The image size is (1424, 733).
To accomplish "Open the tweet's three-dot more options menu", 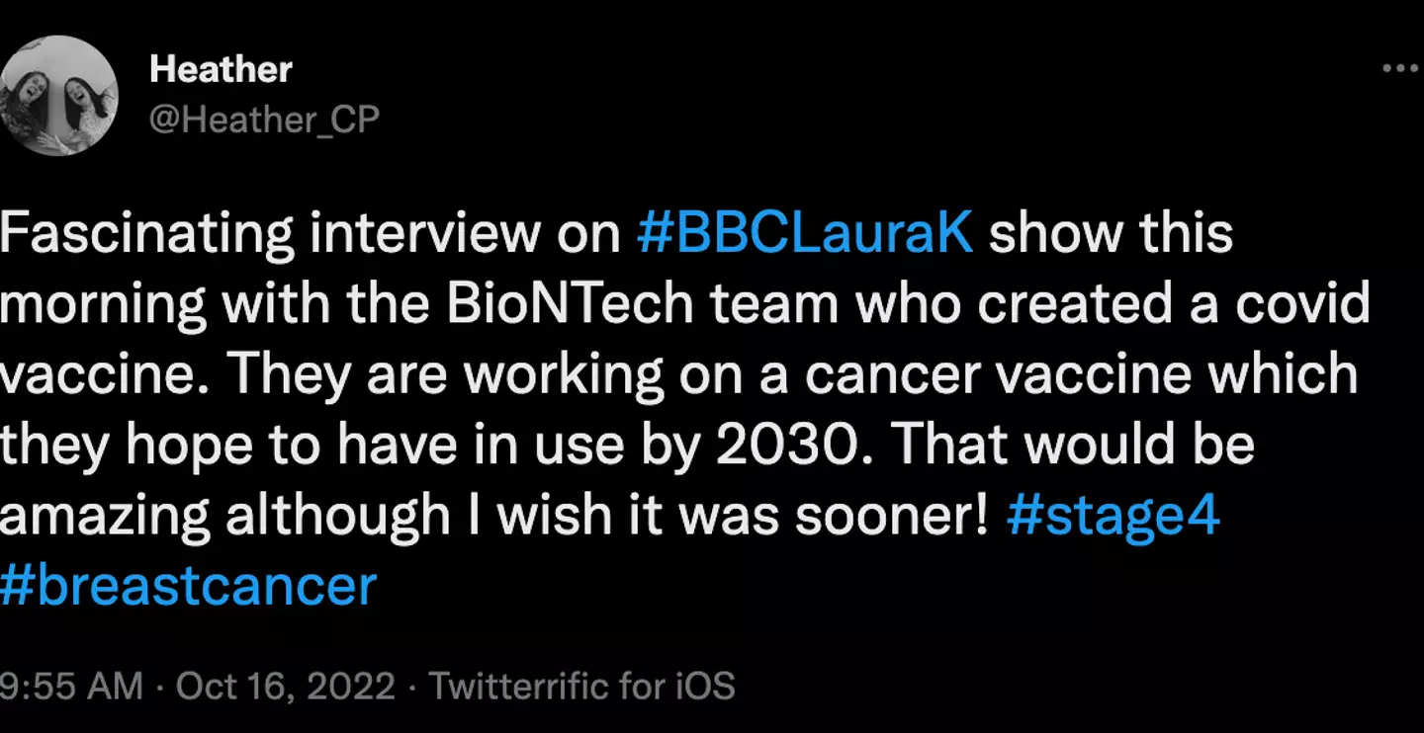I will click(1399, 69).
